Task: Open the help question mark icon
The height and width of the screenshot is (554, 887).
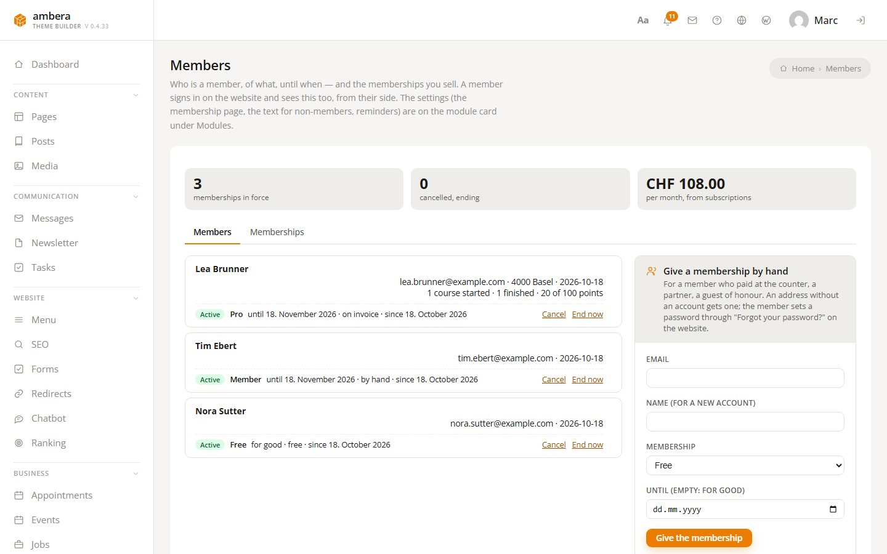Action: [717, 20]
